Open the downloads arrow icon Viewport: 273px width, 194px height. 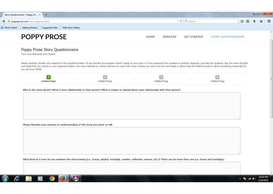point(255,21)
